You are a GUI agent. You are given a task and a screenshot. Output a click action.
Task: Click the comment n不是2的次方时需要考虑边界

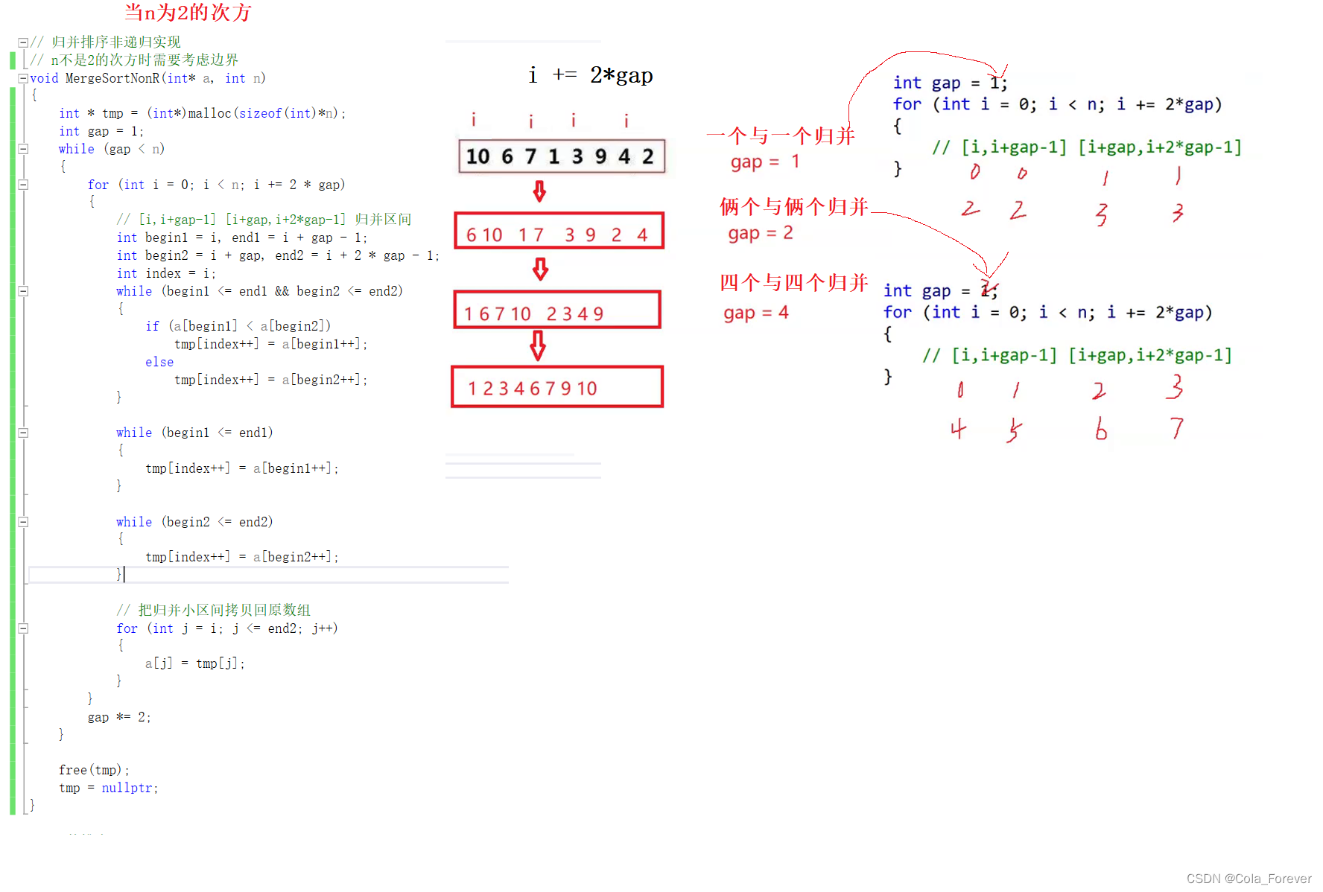pos(134,60)
